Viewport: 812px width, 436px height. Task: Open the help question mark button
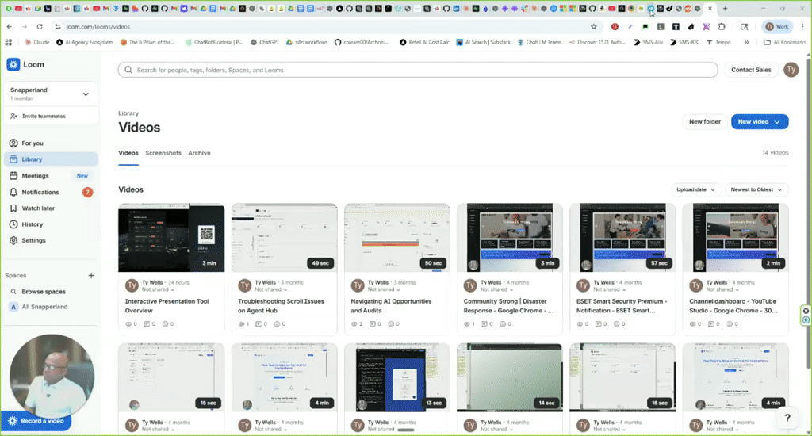[787, 418]
